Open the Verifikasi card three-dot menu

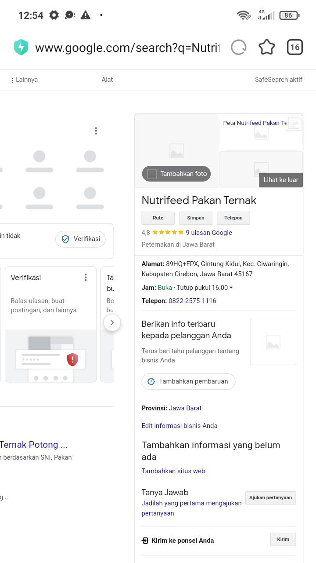(x=86, y=278)
